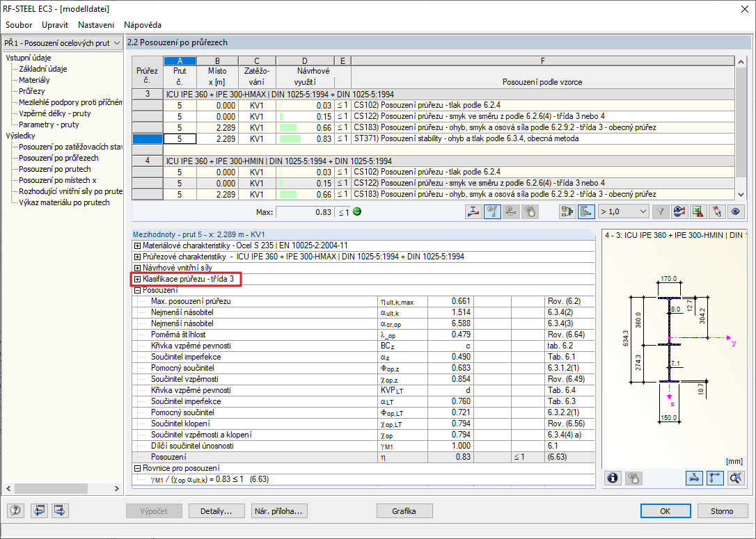The height and width of the screenshot is (539, 756).
Task: Select 'Materiály' in the navigator
Action: pos(34,80)
